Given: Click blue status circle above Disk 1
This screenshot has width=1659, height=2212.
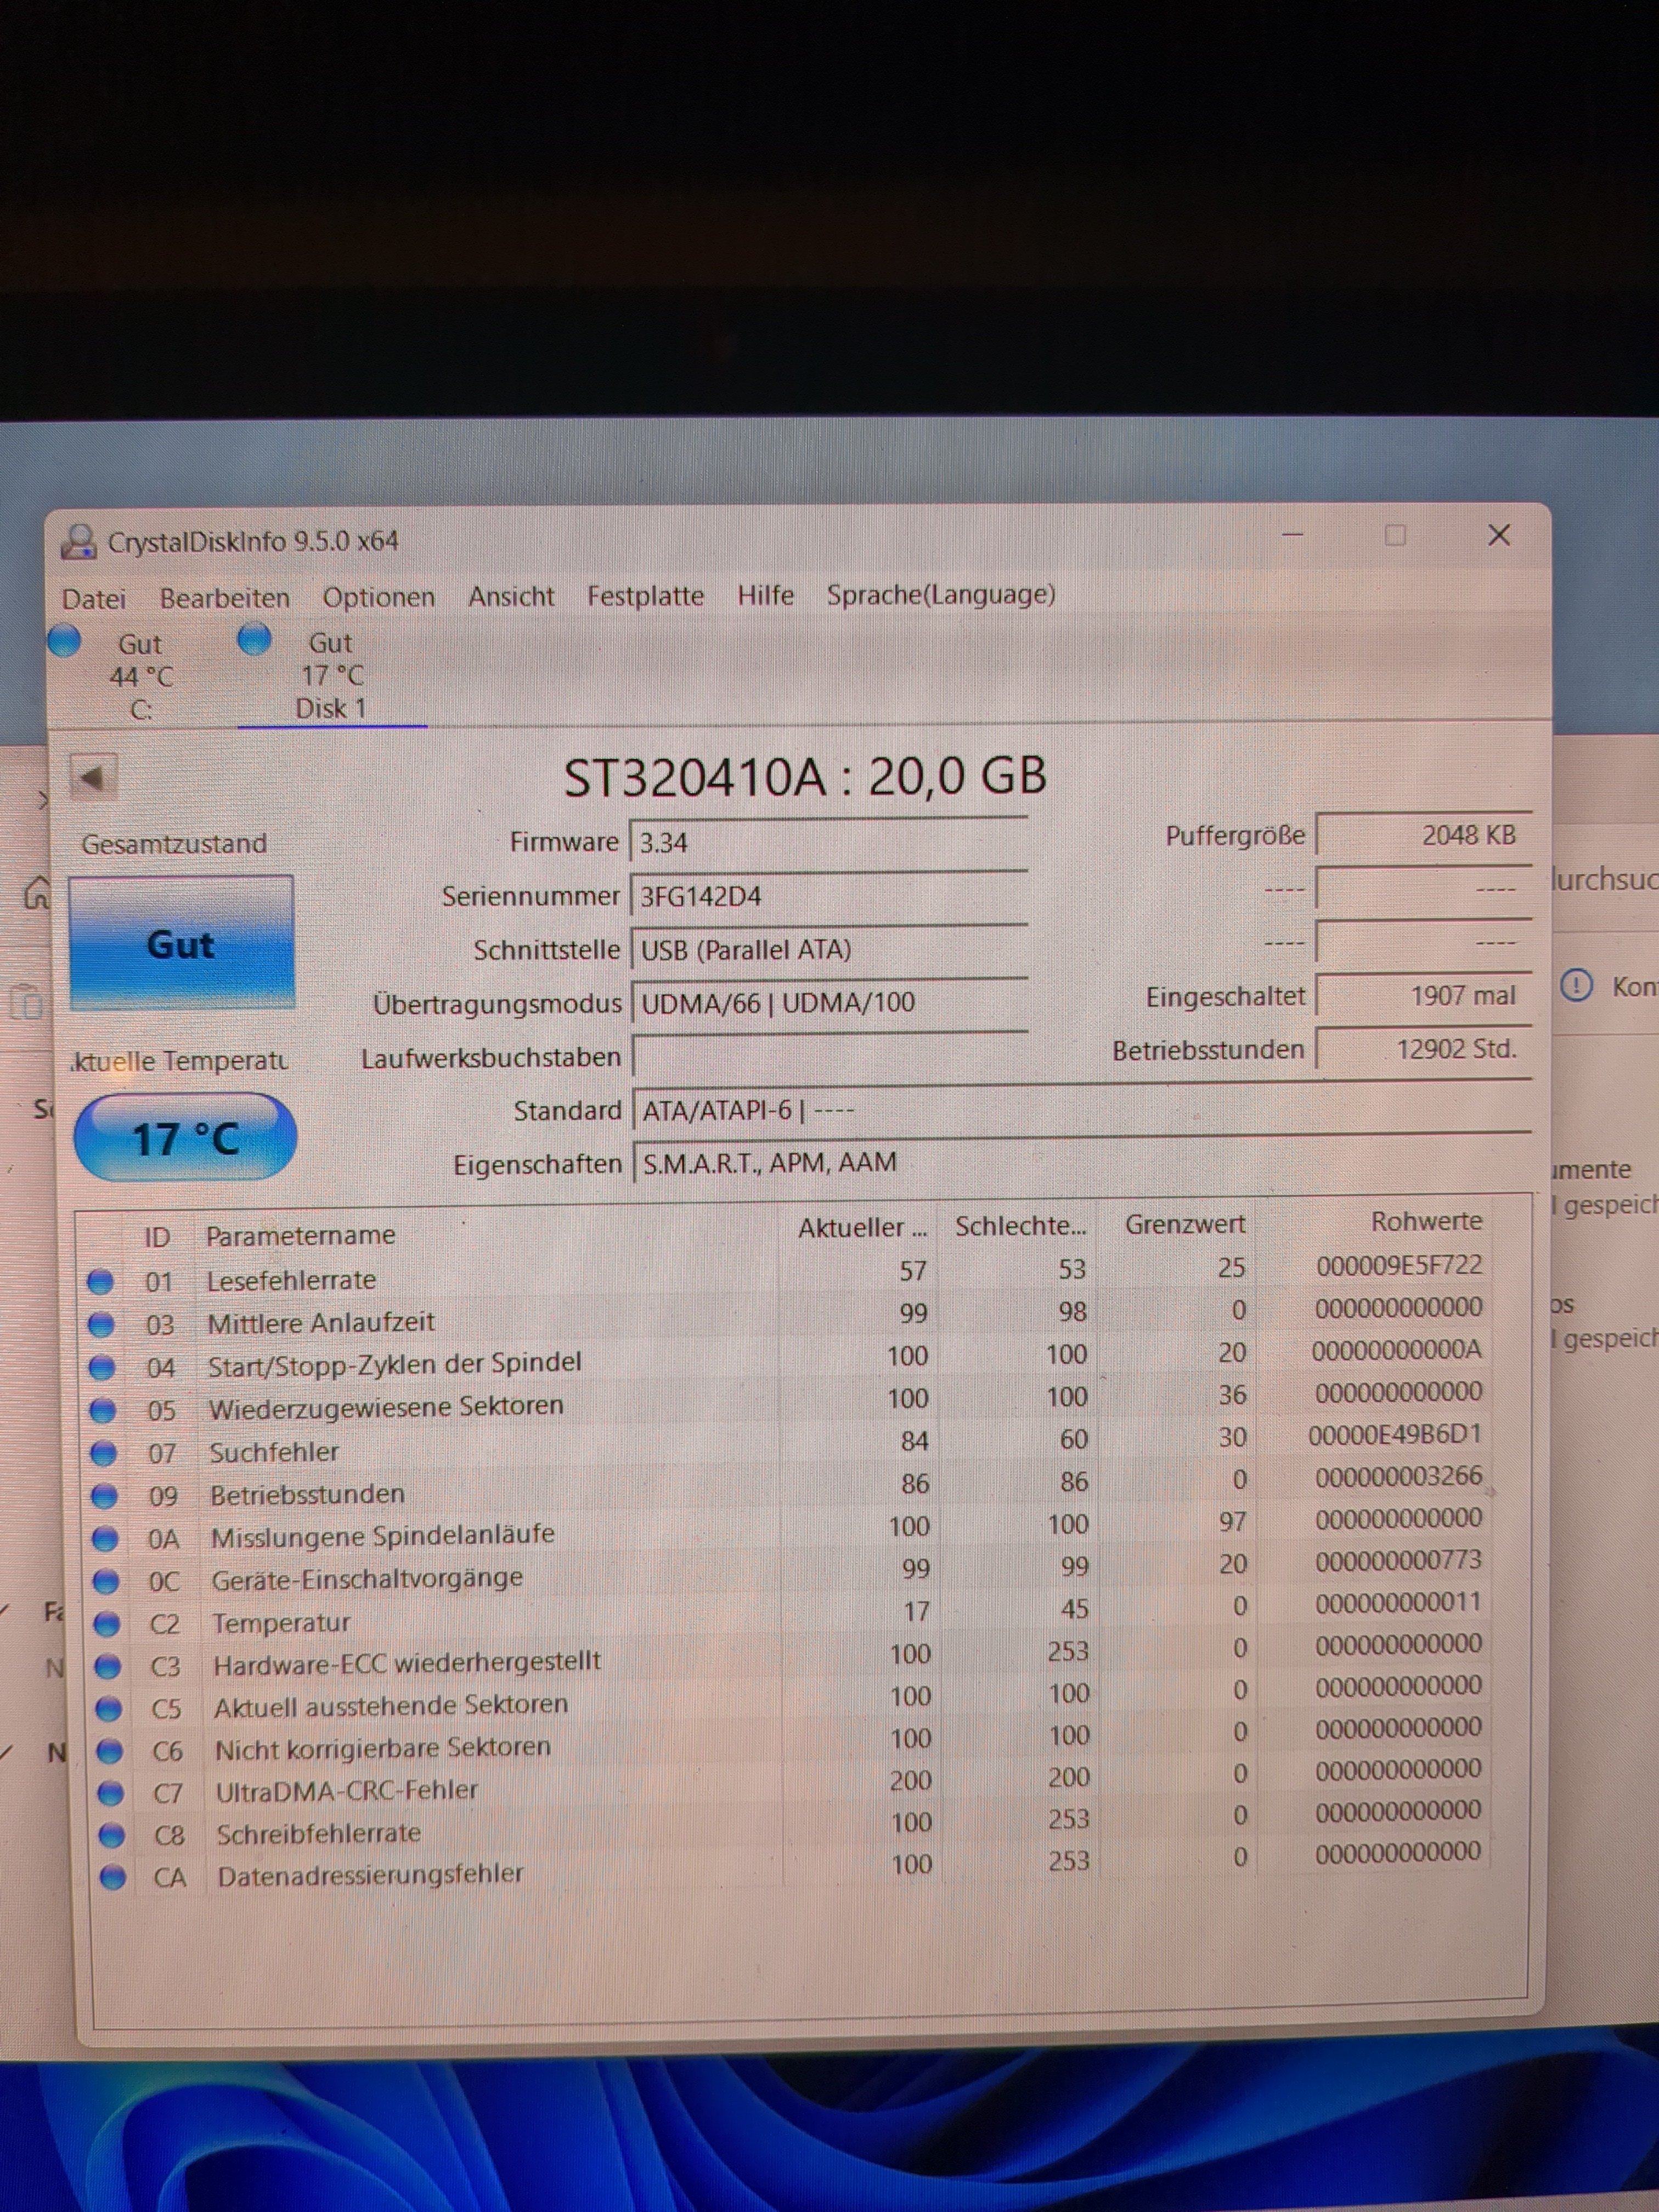Looking at the screenshot, I should (x=255, y=638).
